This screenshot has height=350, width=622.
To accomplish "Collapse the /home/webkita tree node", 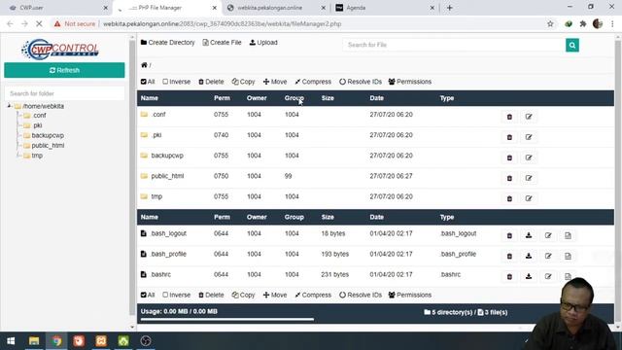I will tap(9, 106).
